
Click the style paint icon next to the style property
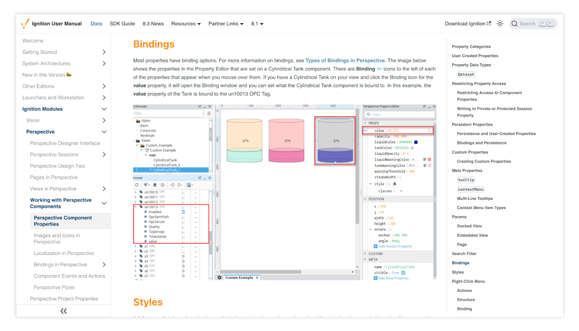[x=394, y=184]
